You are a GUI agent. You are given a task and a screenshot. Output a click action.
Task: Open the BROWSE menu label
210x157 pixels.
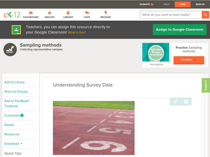[x=106, y=17]
